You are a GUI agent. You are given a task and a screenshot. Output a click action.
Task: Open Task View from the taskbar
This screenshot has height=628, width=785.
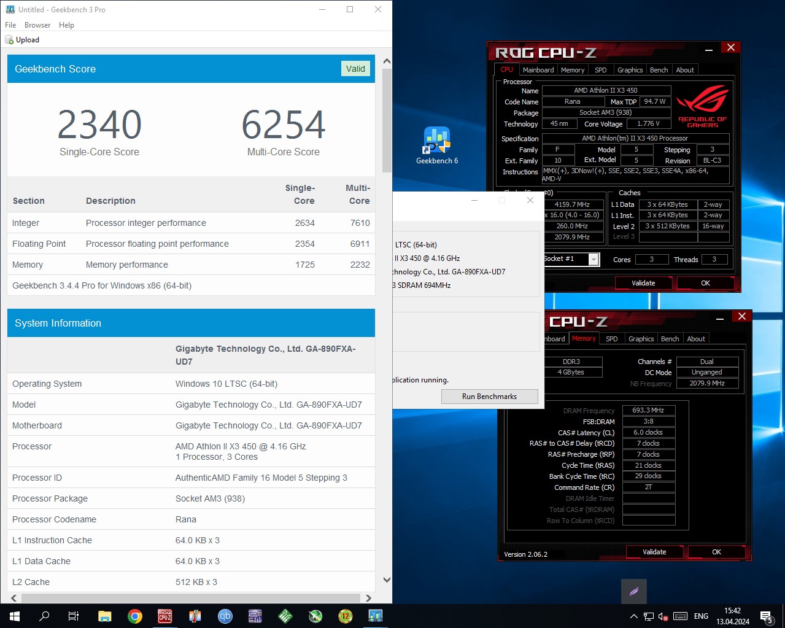tap(74, 616)
